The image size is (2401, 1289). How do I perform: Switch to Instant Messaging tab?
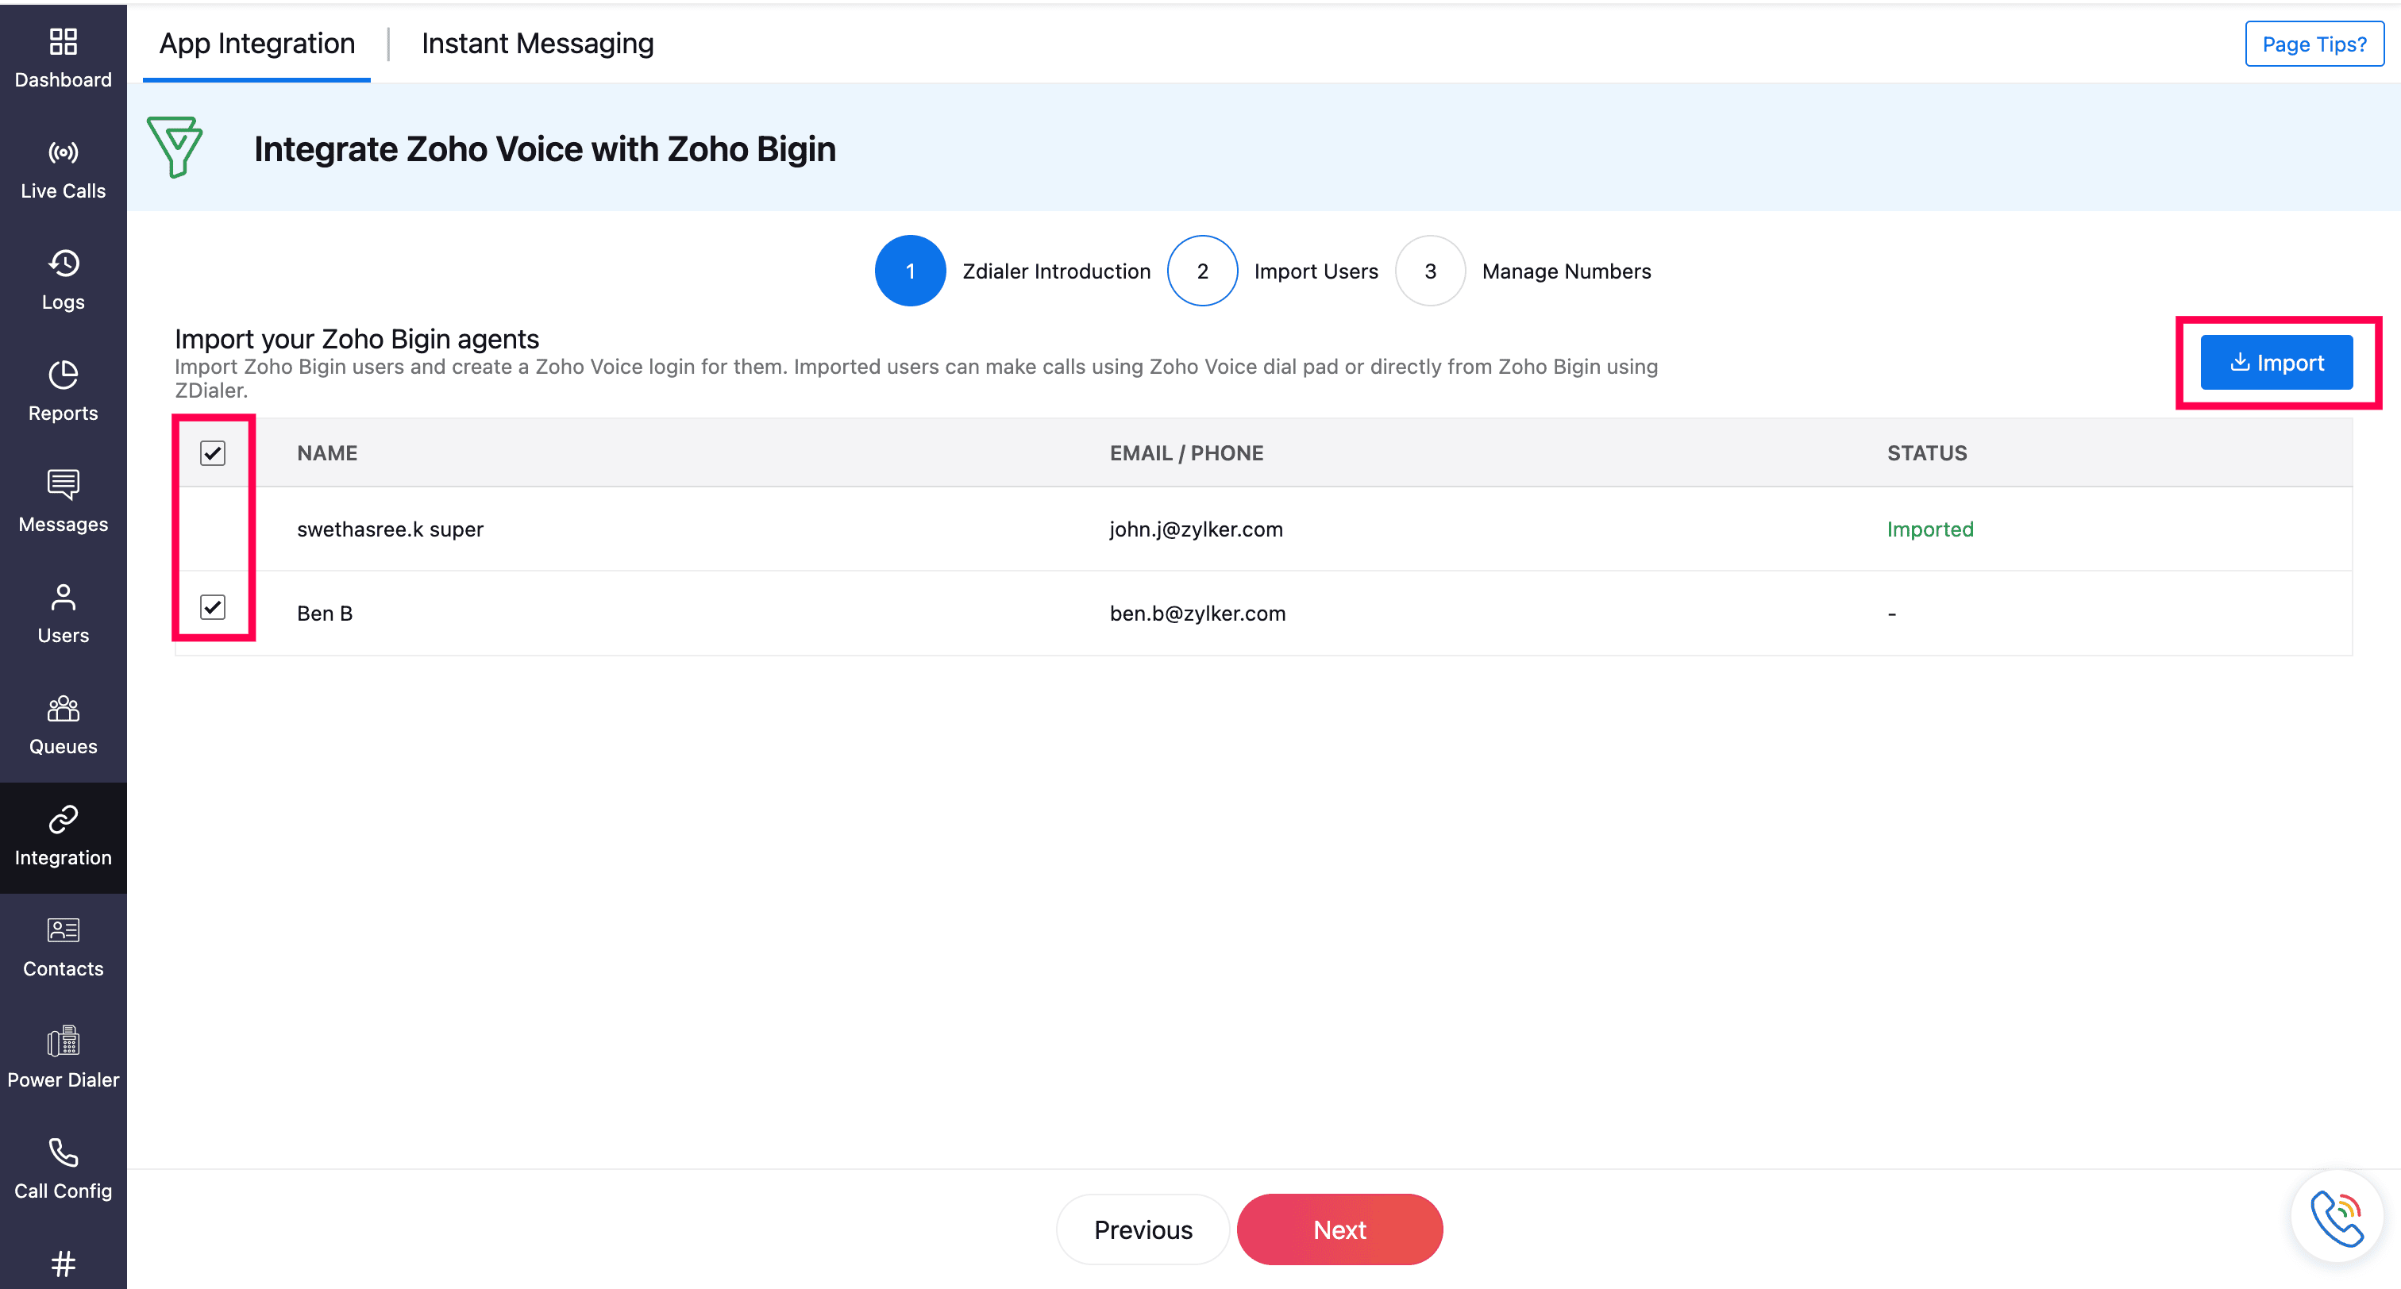(x=537, y=44)
